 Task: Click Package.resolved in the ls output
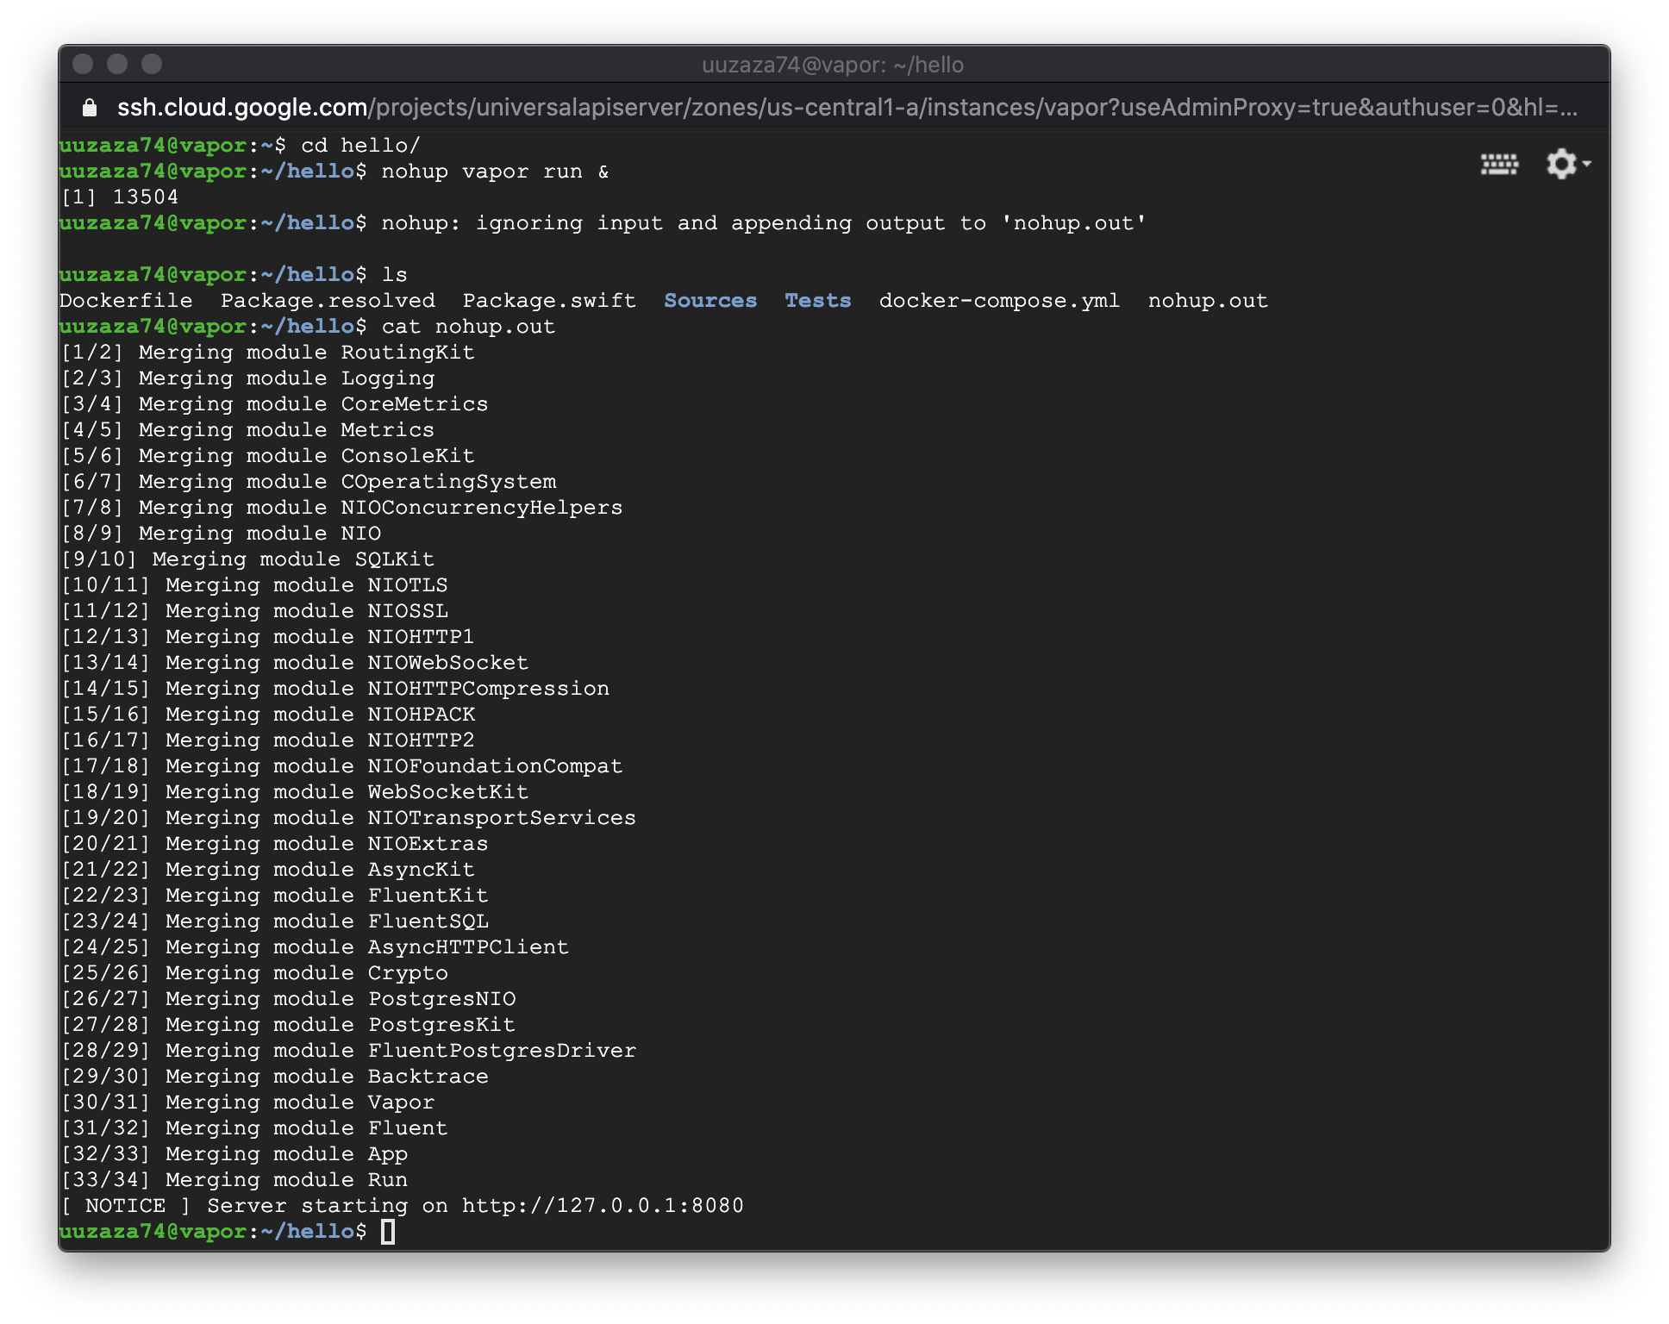328,301
